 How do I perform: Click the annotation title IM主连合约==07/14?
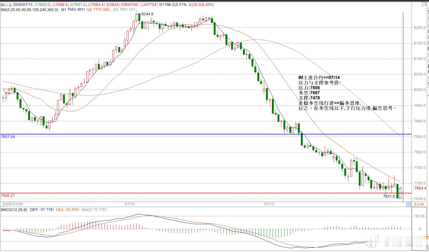click(x=319, y=78)
